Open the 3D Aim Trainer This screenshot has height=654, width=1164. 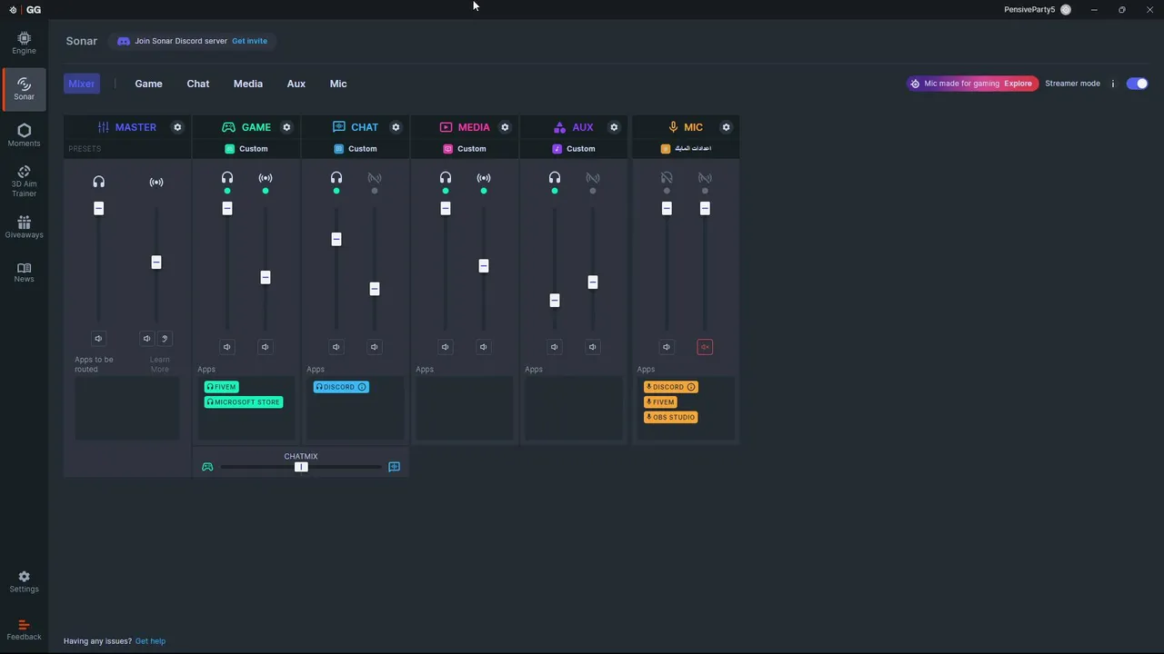(24, 181)
